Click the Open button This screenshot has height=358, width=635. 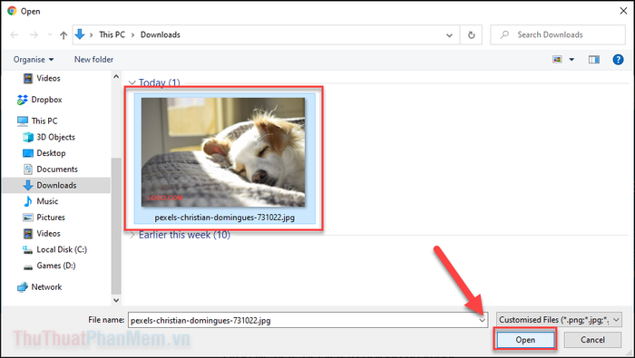(525, 340)
